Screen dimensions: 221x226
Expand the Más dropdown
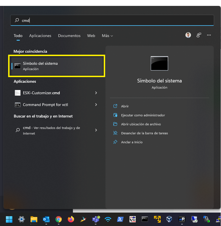(x=107, y=36)
